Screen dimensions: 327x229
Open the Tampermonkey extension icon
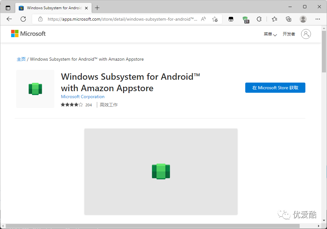point(231,19)
